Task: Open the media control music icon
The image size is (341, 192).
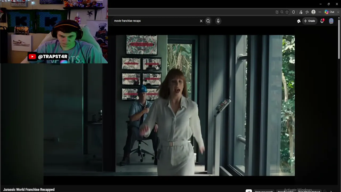Action: (301, 12)
